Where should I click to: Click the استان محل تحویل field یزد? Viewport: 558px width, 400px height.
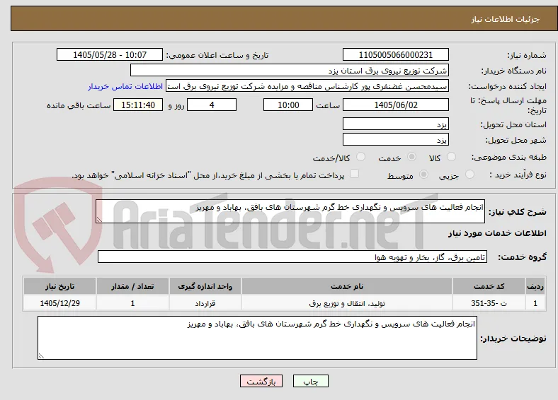(x=396, y=124)
